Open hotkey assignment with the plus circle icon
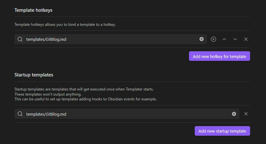 point(213,39)
